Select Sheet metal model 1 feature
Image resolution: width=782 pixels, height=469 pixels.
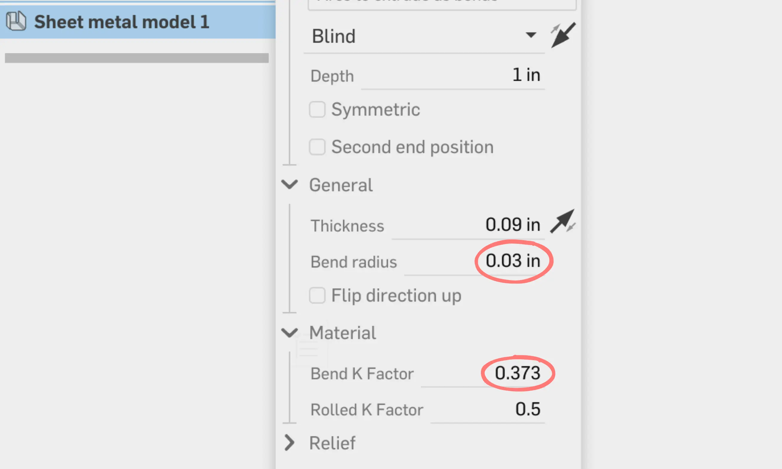pyautogui.click(x=138, y=22)
